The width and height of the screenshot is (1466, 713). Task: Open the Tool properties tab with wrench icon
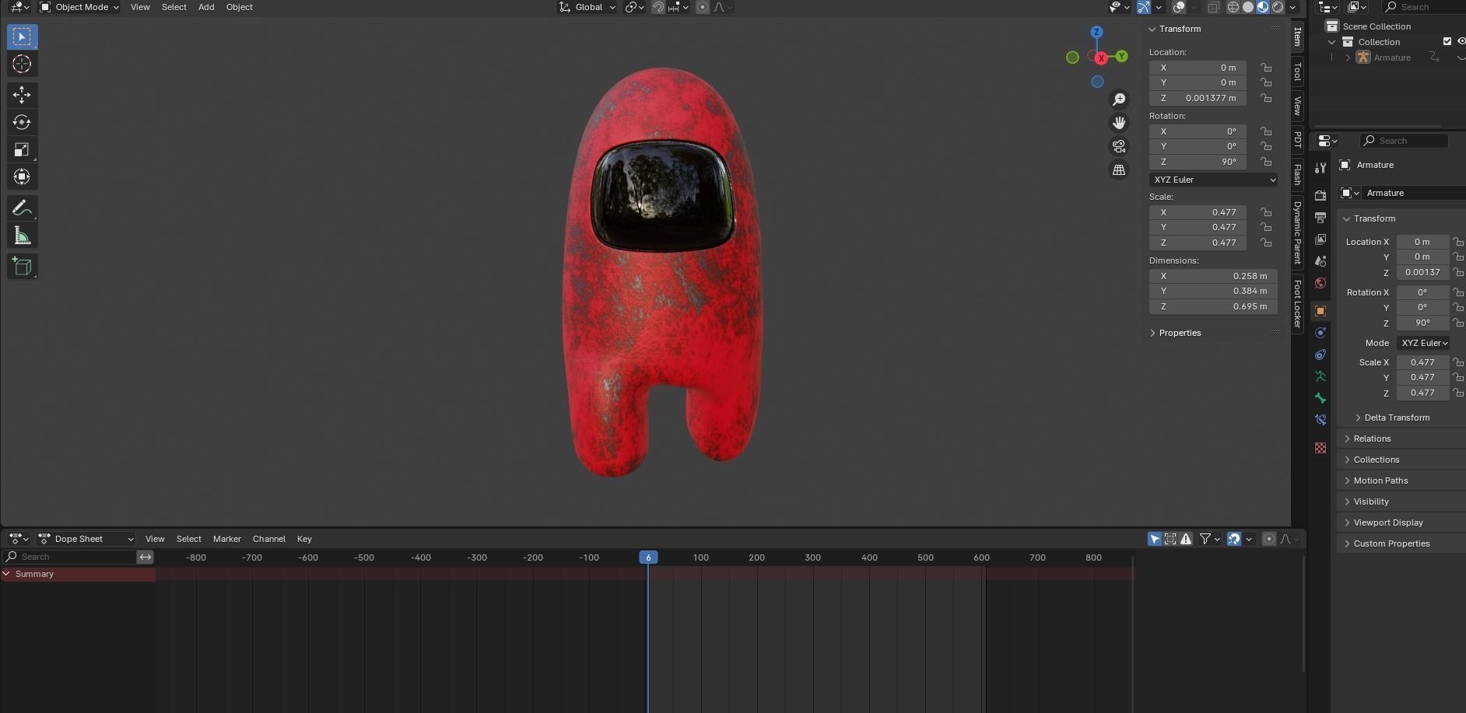point(1320,168)
